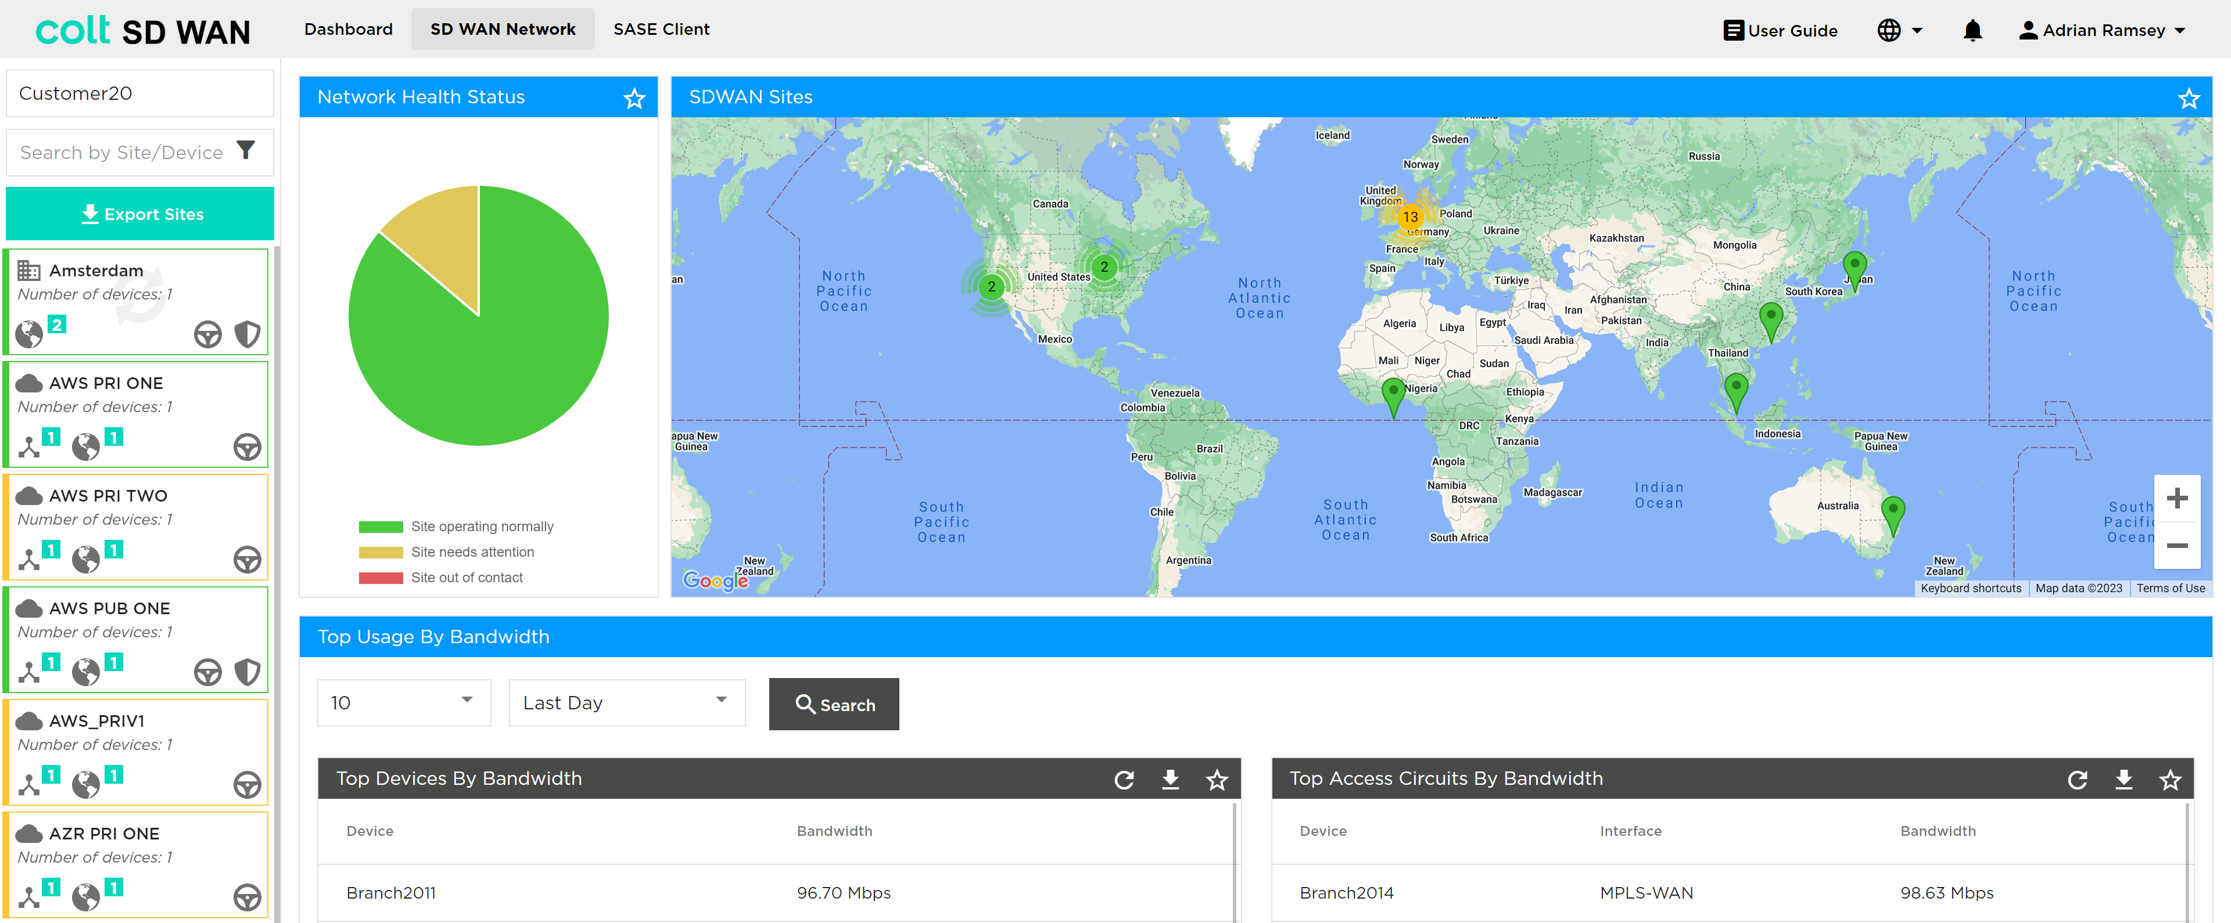Open the language globe selector

click(x=1899, y=30)
